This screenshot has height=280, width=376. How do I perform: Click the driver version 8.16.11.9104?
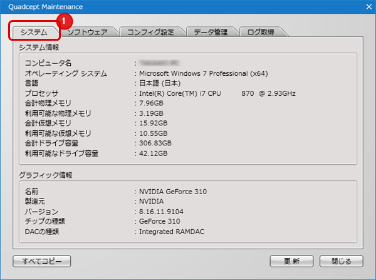[161, 212]
